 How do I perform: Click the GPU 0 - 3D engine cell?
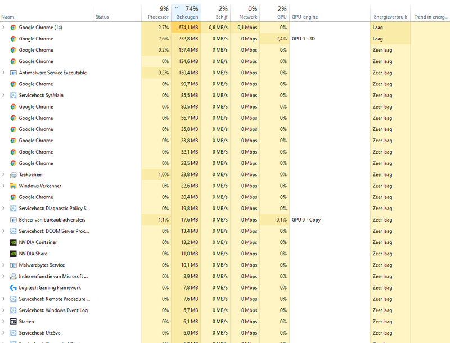(x=330, y=39)
